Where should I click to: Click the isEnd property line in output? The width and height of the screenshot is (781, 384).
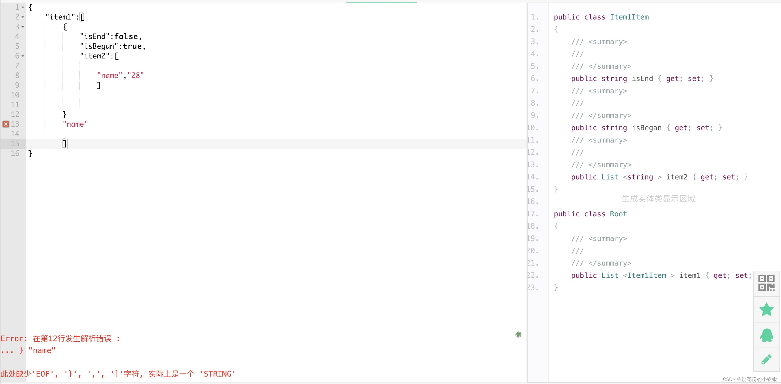point(642,78)
